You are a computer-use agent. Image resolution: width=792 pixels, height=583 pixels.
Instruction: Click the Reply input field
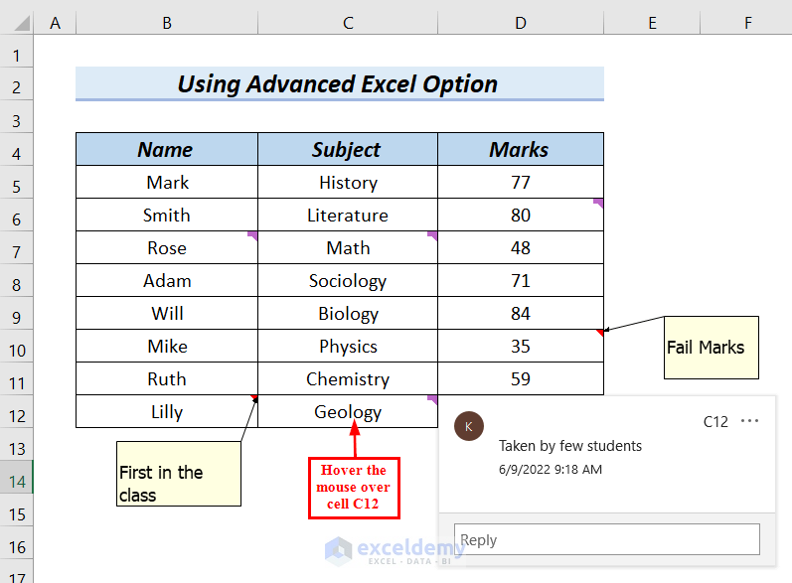point(606,539)
